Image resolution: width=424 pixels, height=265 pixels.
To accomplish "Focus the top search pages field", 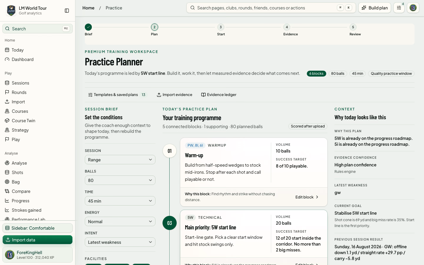I will pyautogui.click(x=271, y=8).
